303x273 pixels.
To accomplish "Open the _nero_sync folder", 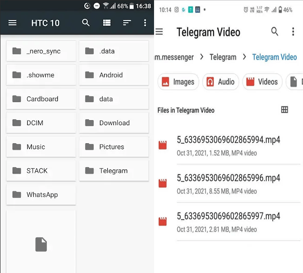I will [41, 51].
